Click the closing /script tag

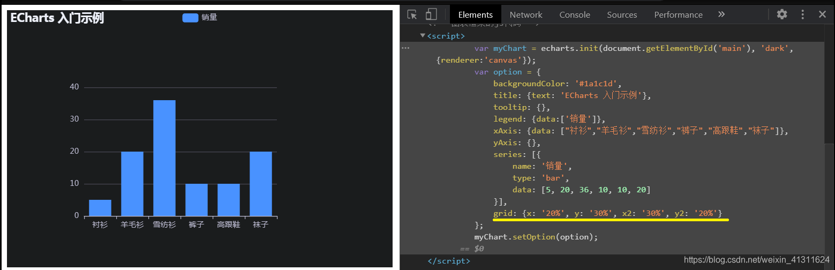coord(449,261)
